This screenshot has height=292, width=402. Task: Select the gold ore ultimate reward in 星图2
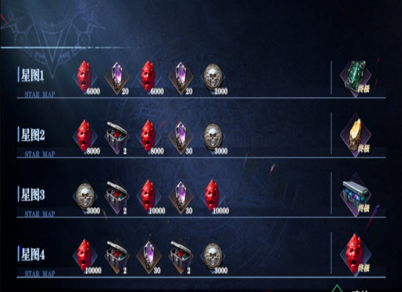(x=356, y=136)
